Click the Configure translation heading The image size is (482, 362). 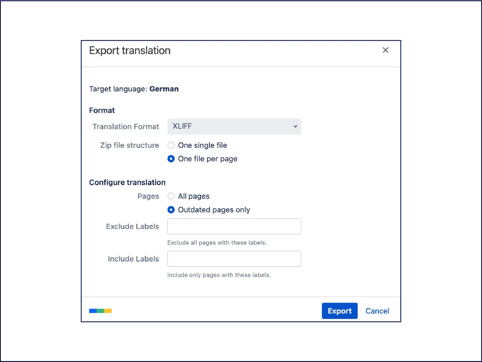127,182
